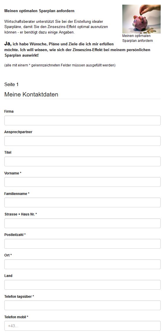Screen dimensions: 165x335
Task: Click the piggy bank thumbnail image
Action: tap(141, 19)
